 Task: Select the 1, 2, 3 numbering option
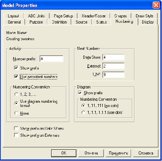16,94
